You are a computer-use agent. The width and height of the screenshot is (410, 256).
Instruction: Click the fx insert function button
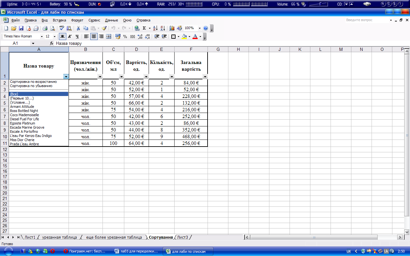pyautogui.click(x=52, y=43)
